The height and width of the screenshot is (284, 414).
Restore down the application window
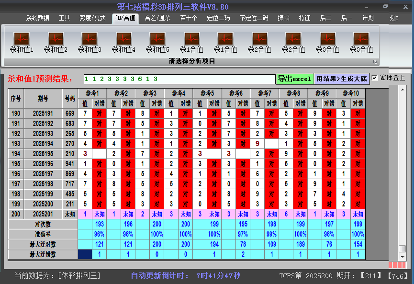tap(385, 6)
